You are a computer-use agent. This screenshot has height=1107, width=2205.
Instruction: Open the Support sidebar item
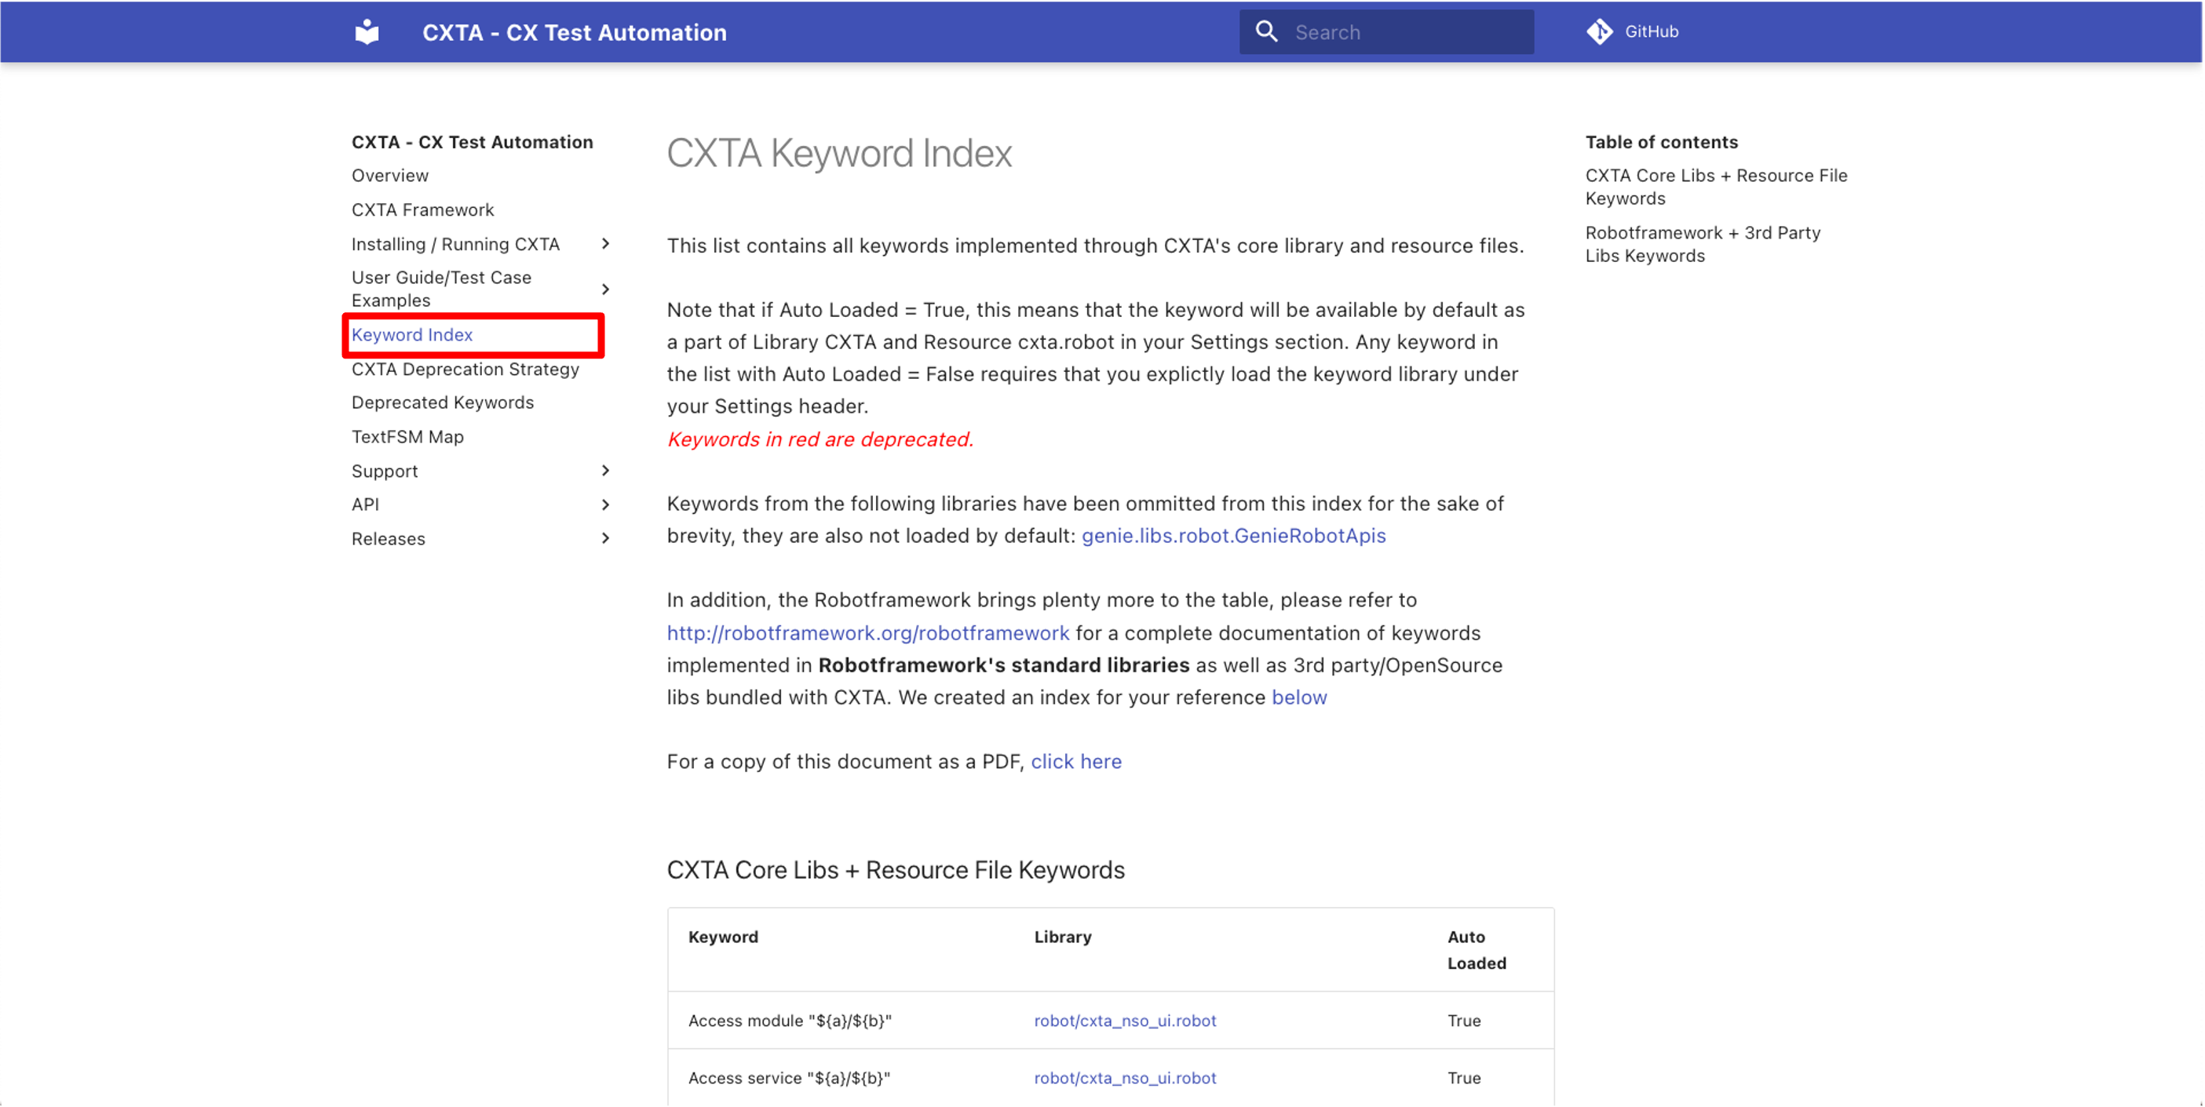pyautogui.click(x=385, y=471)
